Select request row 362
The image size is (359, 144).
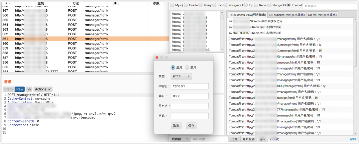(x=85, y=34)
